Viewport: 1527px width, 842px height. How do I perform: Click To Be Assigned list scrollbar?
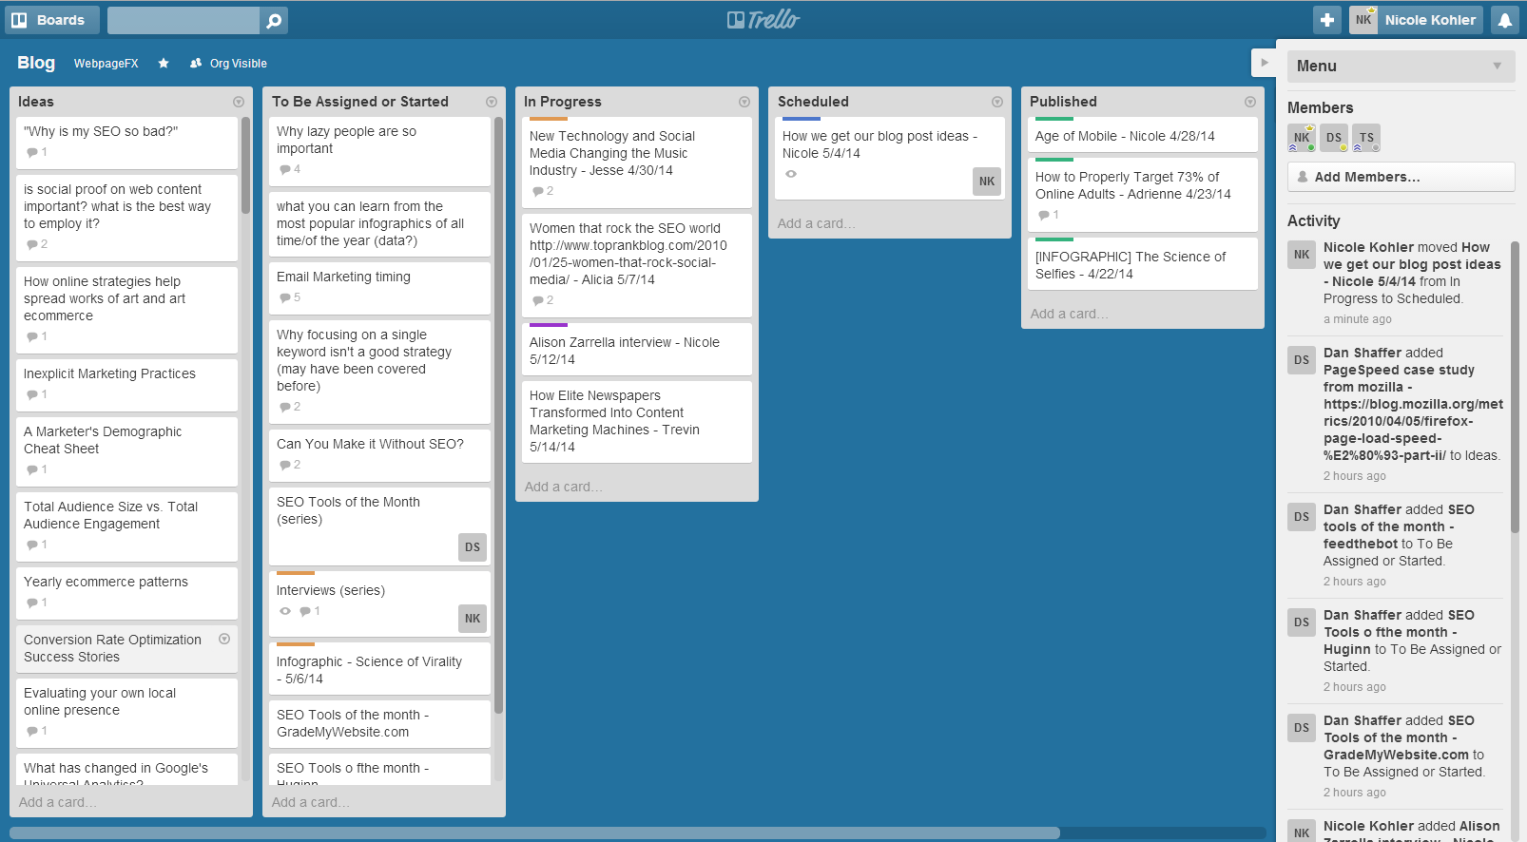click(498, 414)
